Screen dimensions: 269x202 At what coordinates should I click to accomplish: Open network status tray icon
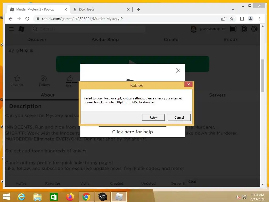point(244,197)
